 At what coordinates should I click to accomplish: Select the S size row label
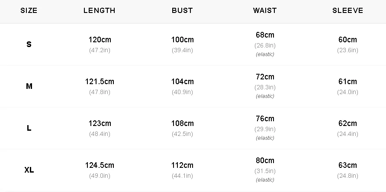click(29, 44)
